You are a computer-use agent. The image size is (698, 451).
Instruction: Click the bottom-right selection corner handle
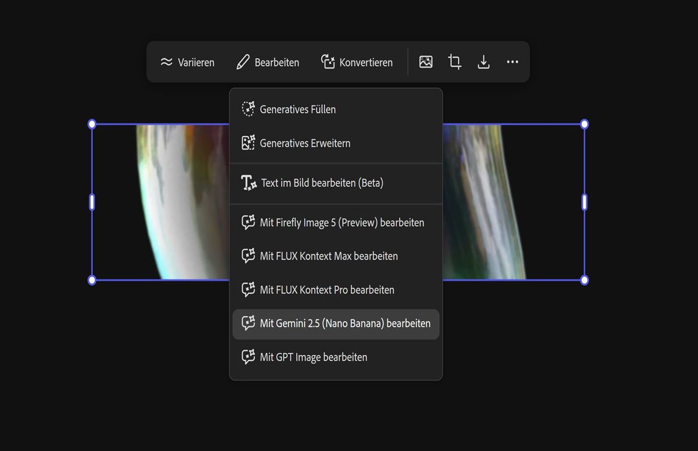[x=585, y=280]
